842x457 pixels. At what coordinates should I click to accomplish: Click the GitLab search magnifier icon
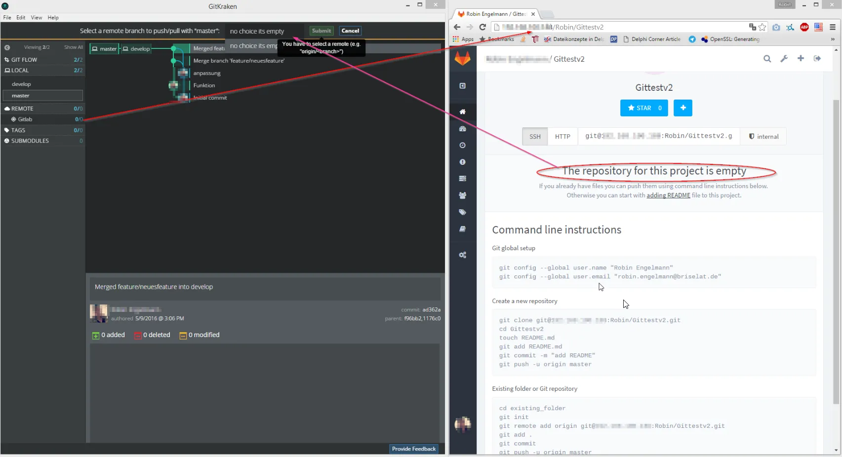767,59
